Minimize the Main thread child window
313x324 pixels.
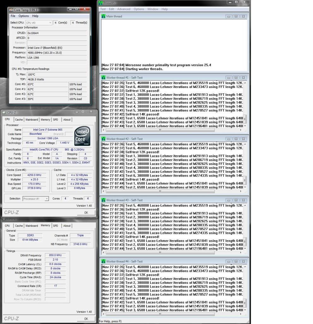coord(229,16)
